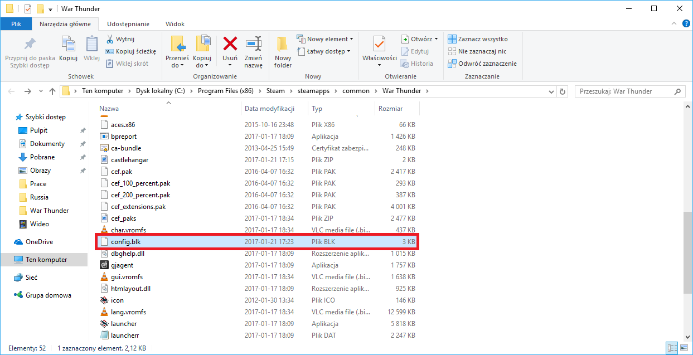
Task: Click Steam in the breadcrumb path
Action: click(275, 91)
